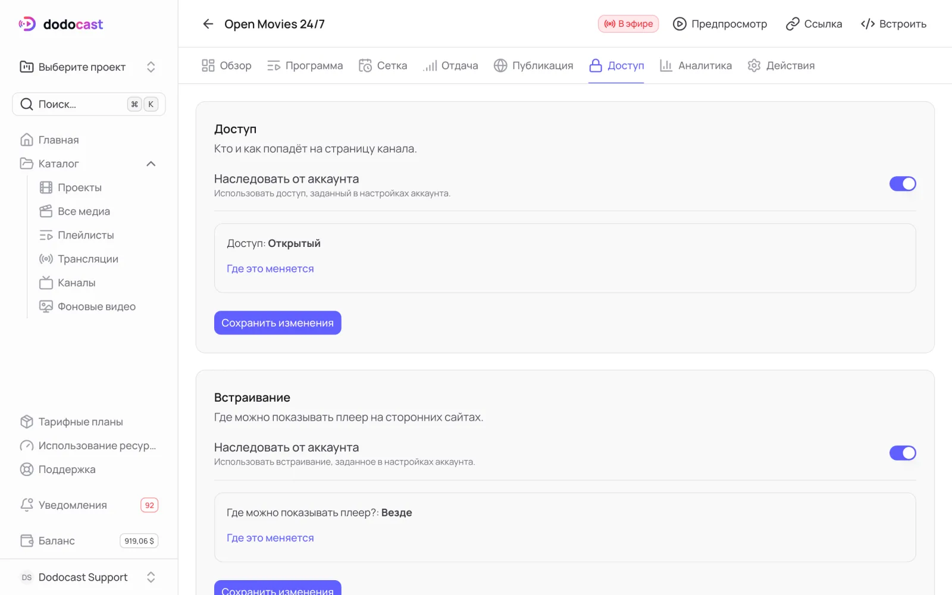Open Встроить embed code option
952x595 pixels.
[894, 24]
